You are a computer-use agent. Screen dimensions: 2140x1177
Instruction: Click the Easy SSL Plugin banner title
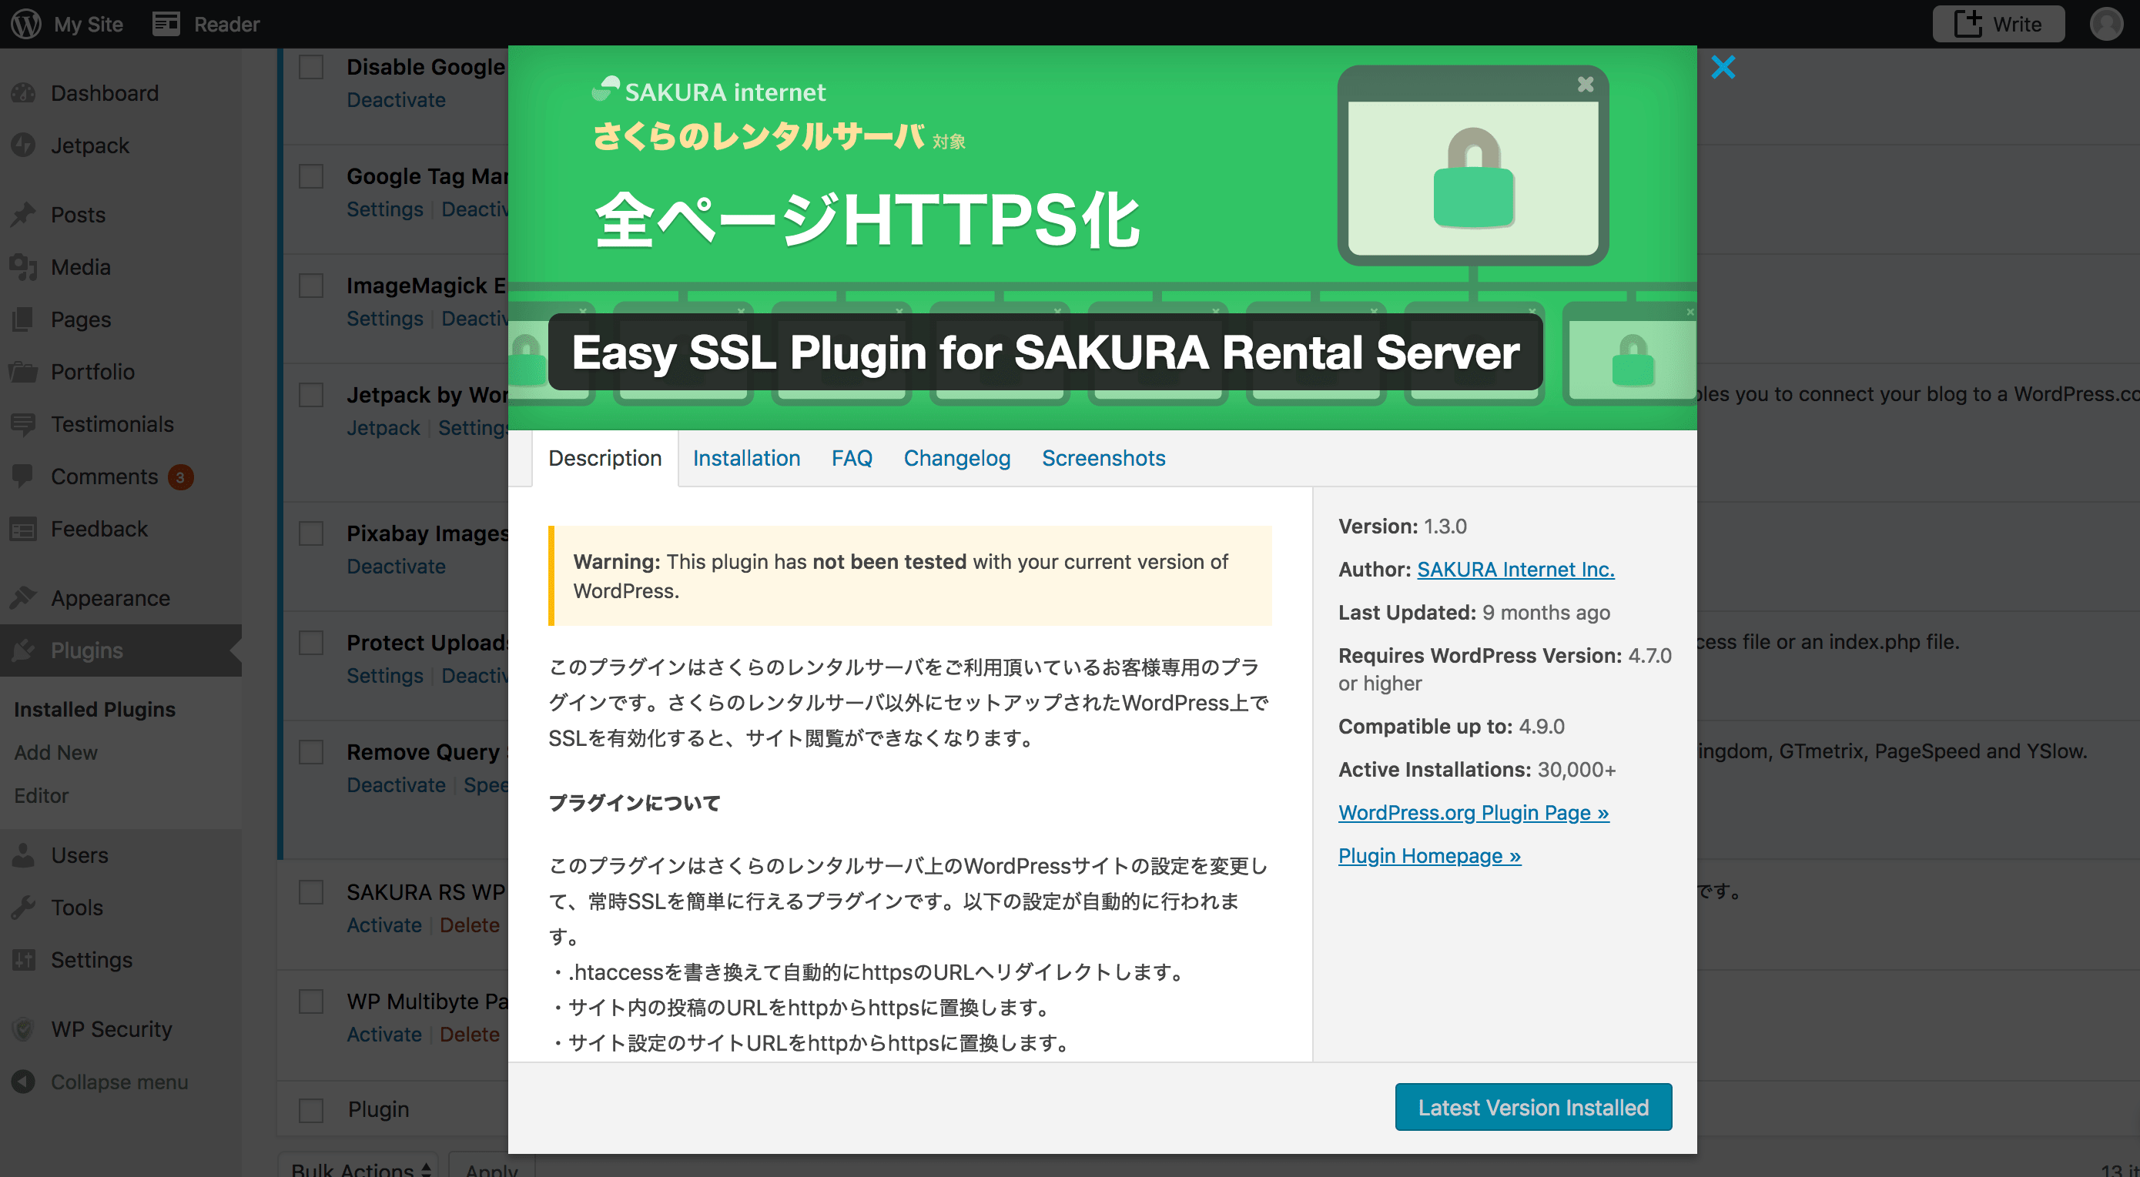click(1045, 353)
